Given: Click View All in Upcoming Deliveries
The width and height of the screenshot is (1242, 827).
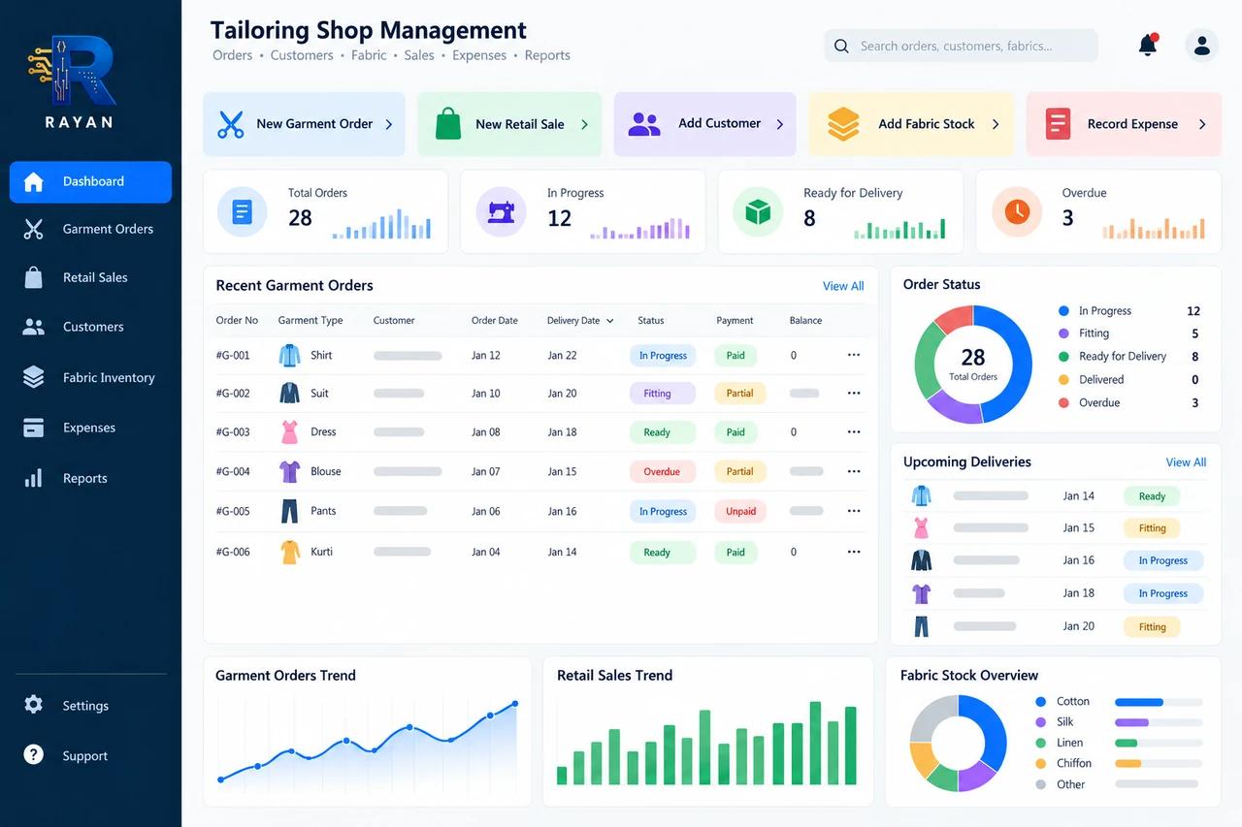Looking at the screenshot, I should (x=1186, y=462).
